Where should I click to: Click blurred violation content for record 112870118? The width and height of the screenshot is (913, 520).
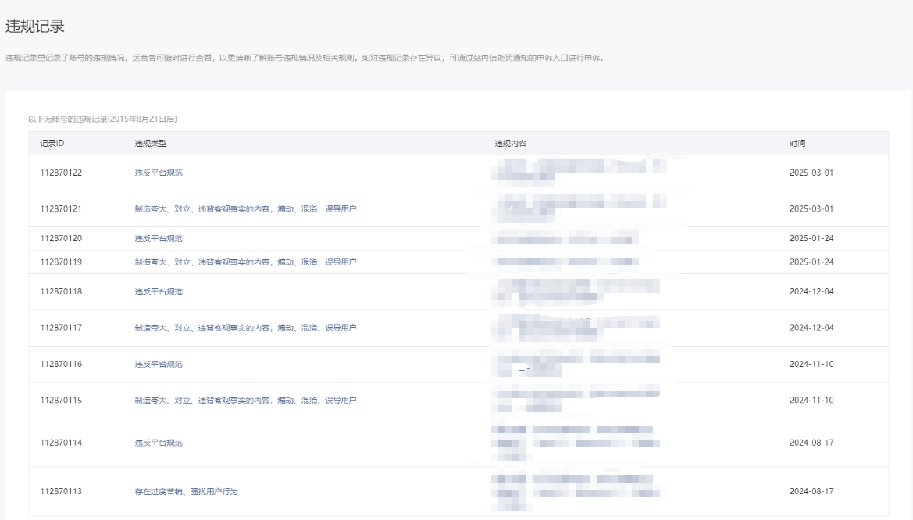tap(576, 291)
